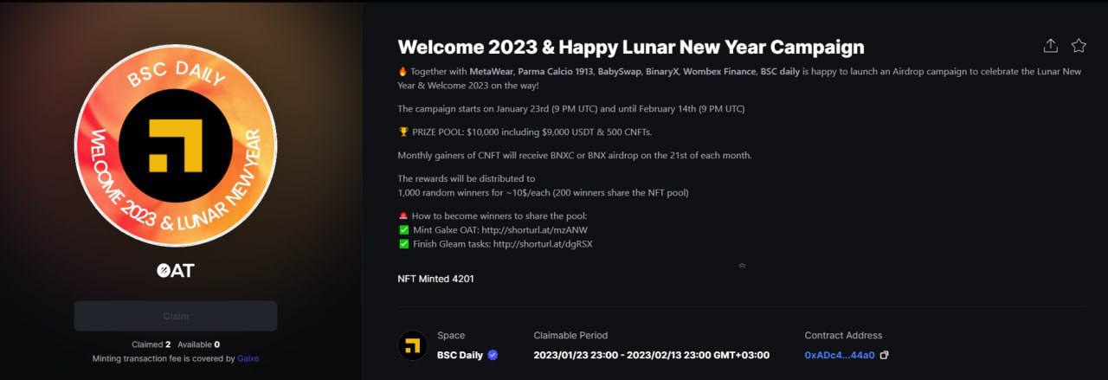Click the BSC Daily space logo
Screen dimensions: 1108x380
tap(412, 346)
